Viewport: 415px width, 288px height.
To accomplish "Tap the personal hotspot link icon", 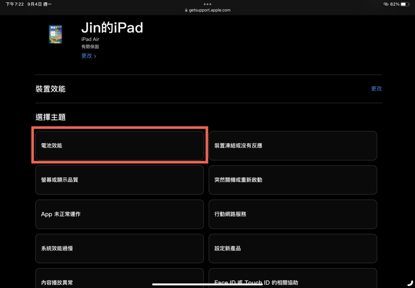I will (x=386, y=4).
